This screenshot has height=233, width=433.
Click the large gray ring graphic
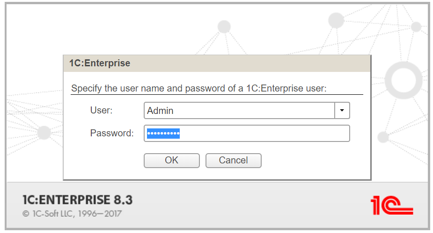coord(404,80)
